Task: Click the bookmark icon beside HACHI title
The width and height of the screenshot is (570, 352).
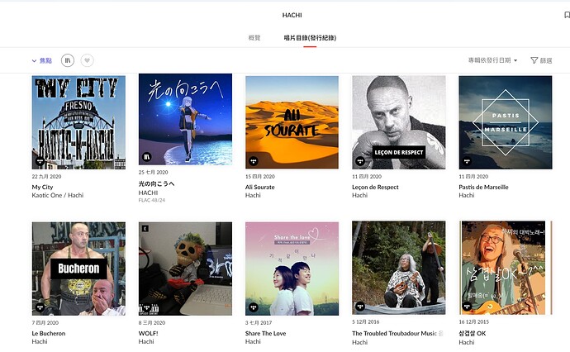Action: click(x=567, y=15)
